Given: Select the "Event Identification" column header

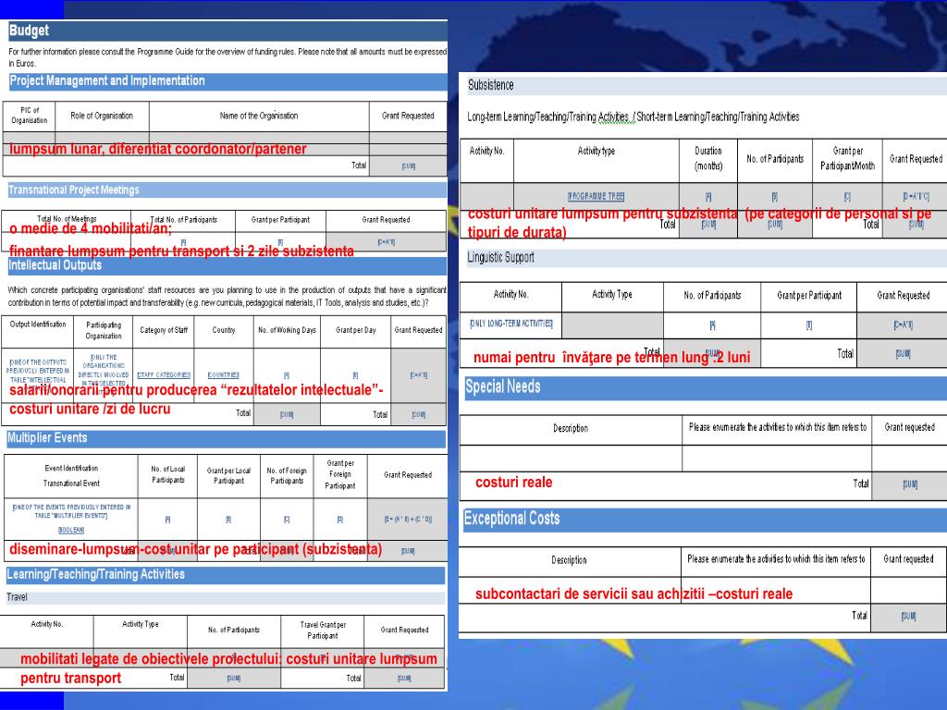Looking at the screenshot, I should pos(71,468).
